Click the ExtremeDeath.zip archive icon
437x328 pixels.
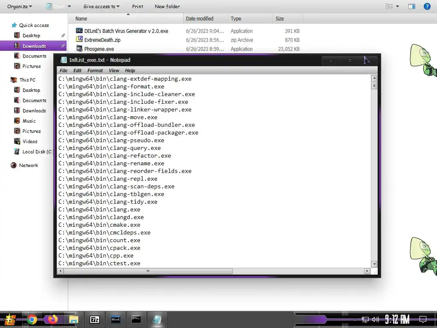coord(79,40)
